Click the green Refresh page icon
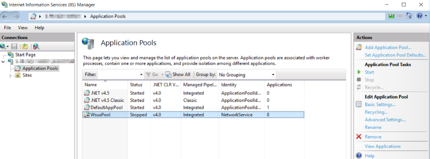This screenshot has height=159, width=430. pyautogui.click(x=392, y=16)
